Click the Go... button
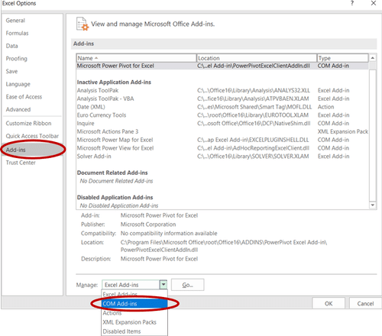 click(188, 285)
